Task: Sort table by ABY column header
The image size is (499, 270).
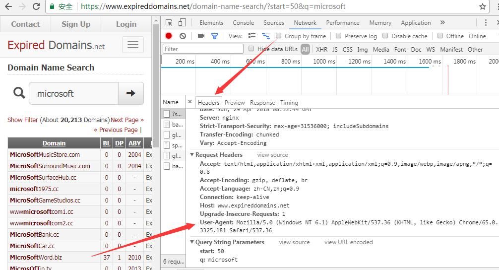Action: coord(134,143)
